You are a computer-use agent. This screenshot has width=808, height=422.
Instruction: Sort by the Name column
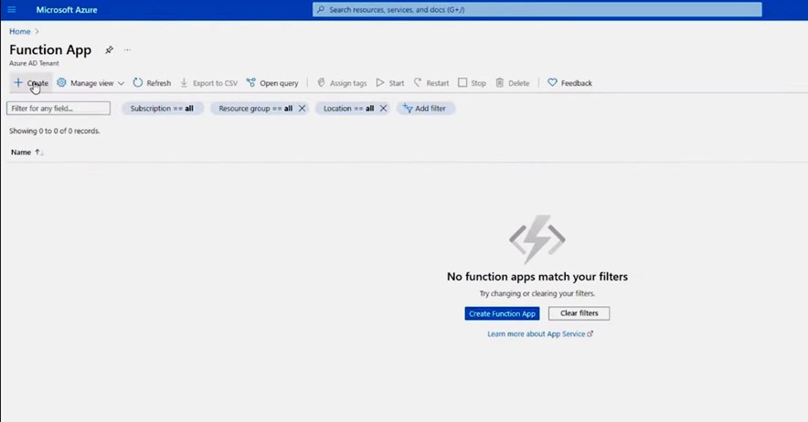[x=27, y=152]
